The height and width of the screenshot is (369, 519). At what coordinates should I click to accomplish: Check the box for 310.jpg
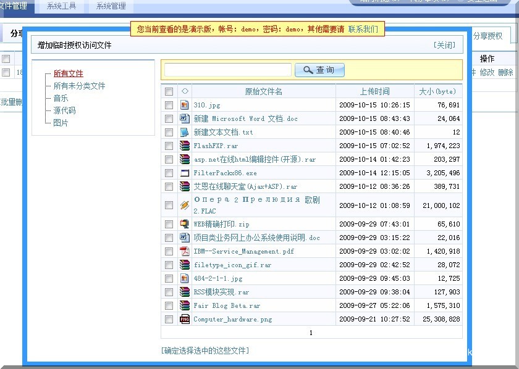coord(169,105)
